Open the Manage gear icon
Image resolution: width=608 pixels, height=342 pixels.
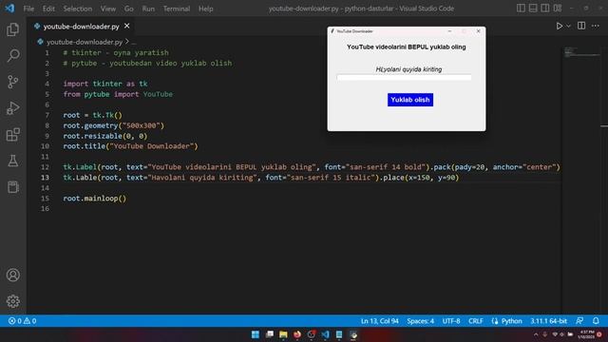[12, 301]
